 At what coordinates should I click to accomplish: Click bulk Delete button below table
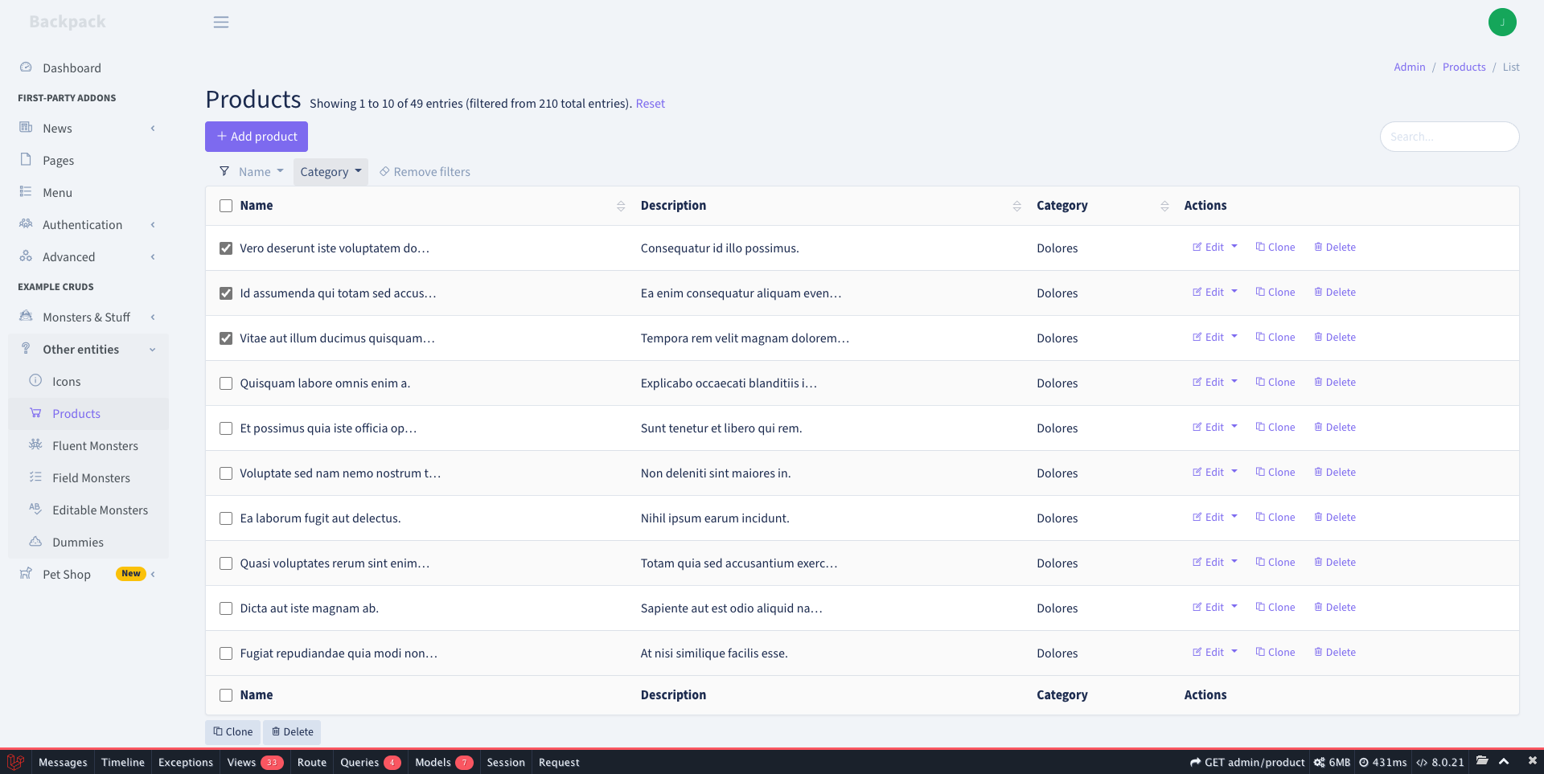coord(292,732)
